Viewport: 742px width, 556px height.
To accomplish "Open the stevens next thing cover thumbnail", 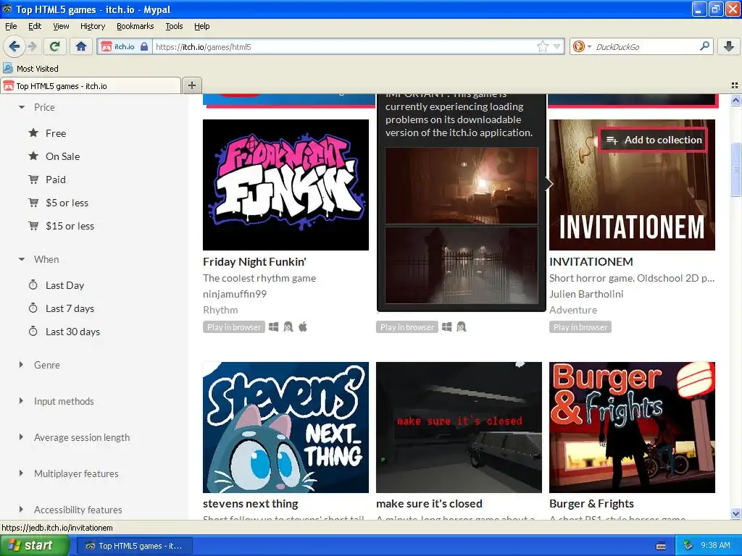I will click(285, 427).
